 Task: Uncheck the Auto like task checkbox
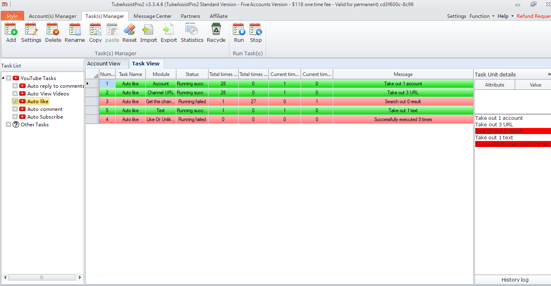(15, 102)
